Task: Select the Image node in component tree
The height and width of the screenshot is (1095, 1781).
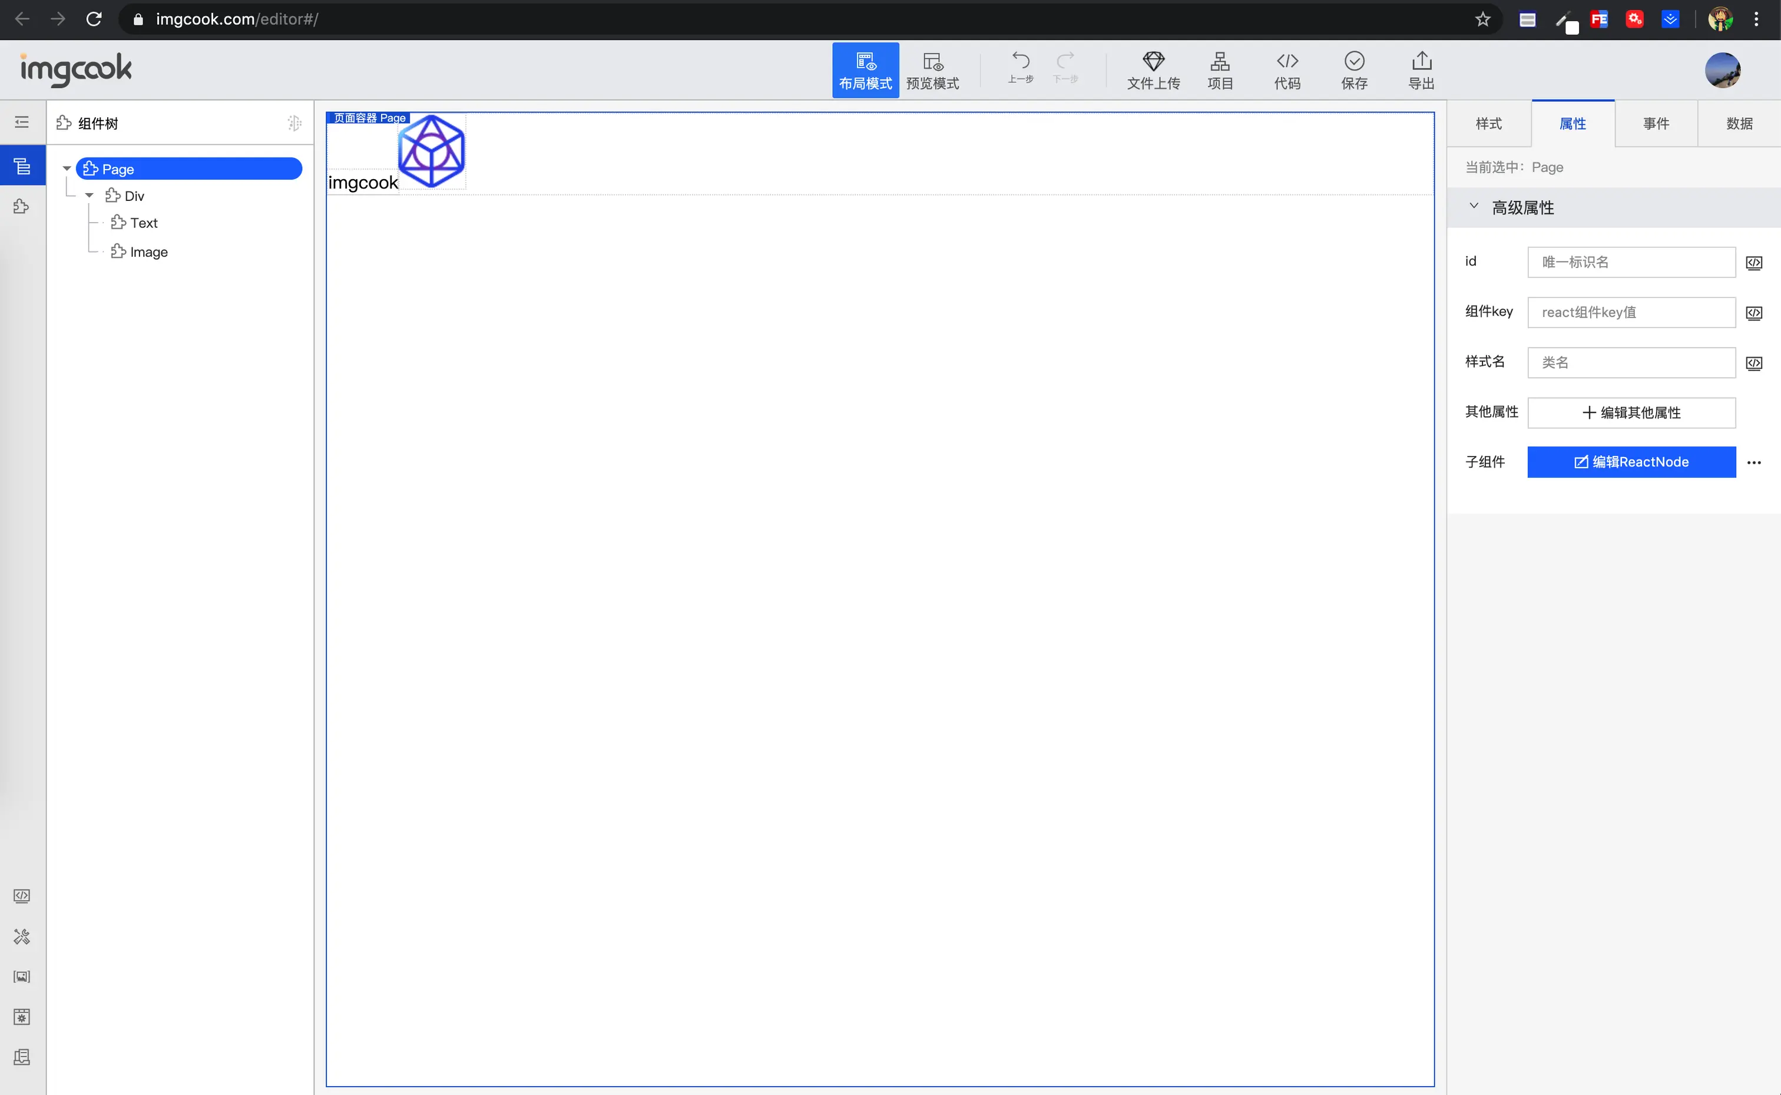Action: [x=148, y=252]
